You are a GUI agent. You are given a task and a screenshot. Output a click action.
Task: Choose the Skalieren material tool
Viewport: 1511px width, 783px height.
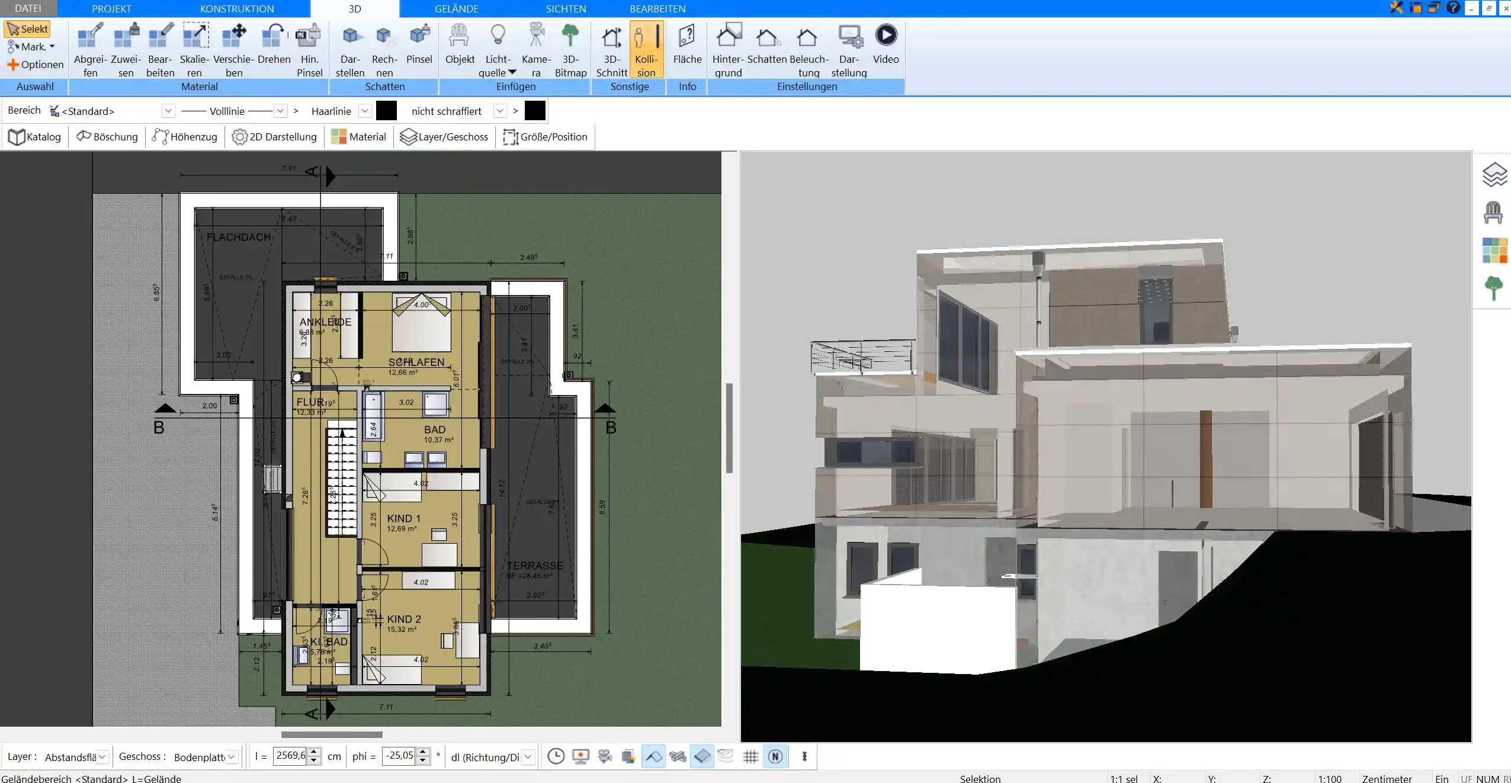click(x=195, y=50)
